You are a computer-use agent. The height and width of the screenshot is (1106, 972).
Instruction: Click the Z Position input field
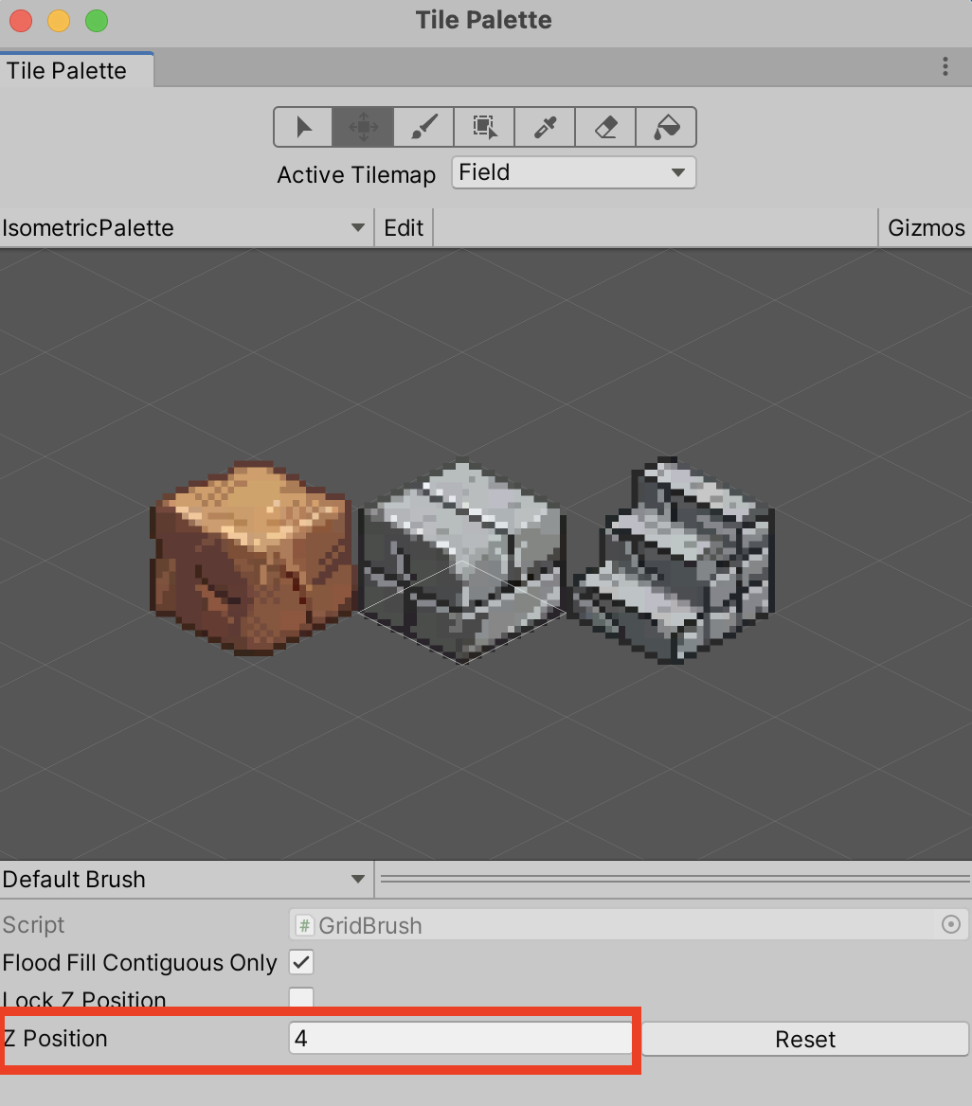460,1038
